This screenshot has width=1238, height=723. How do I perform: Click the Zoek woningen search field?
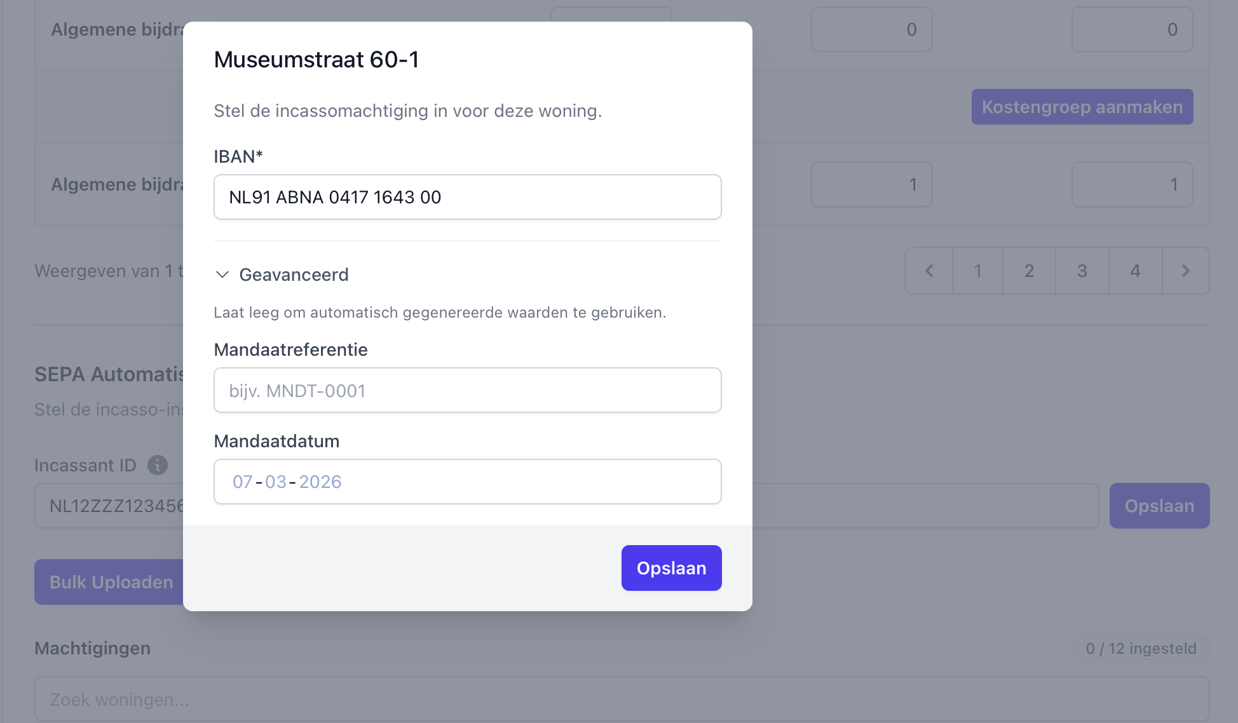(x=622, y=699)
